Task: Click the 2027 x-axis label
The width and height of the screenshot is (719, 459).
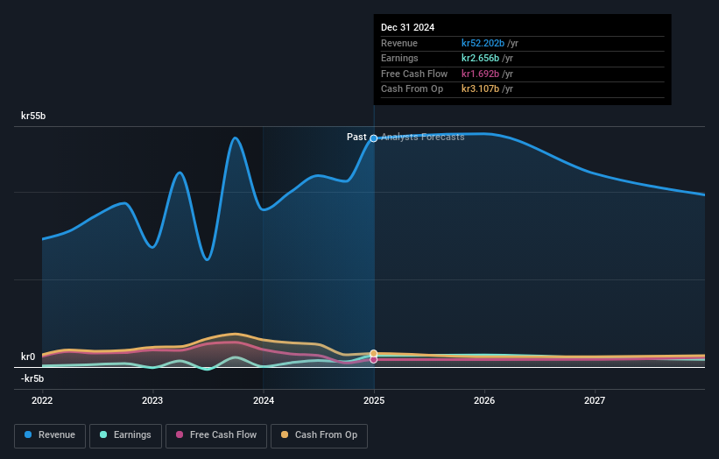Action: tap(595, 401)
